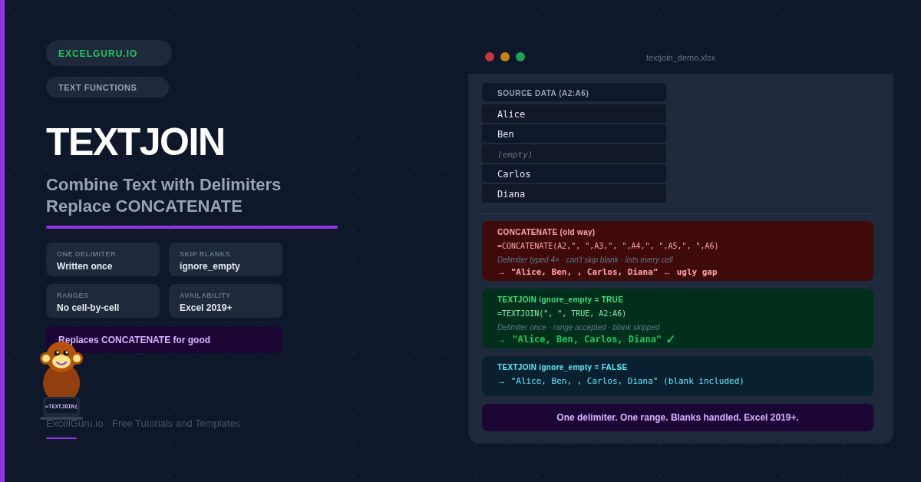Select the Carlos cell

573,174
